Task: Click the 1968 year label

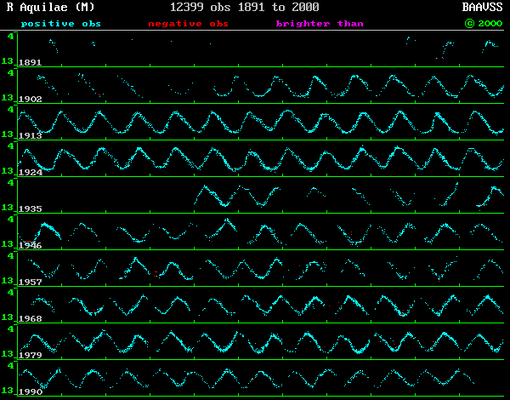Action: [31, 319]
